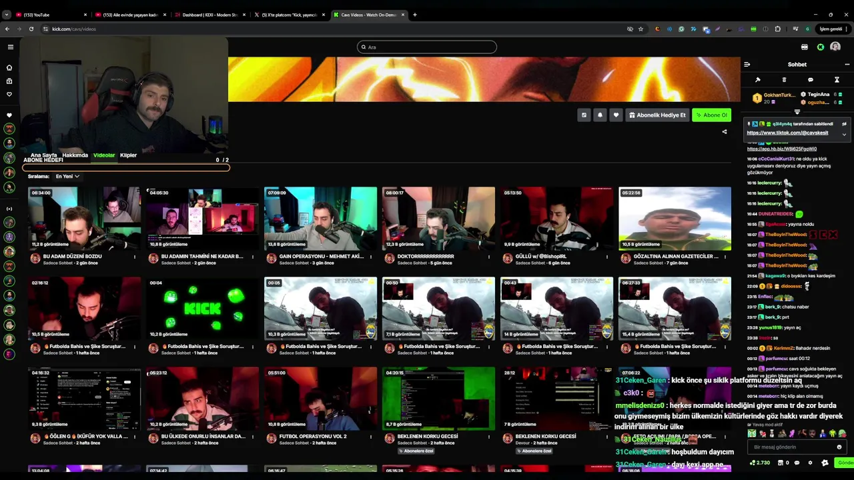The width and height of the screenshot is (854, 480).
Task: Click the green Kick logo icon in header
Action: [821, 47]
